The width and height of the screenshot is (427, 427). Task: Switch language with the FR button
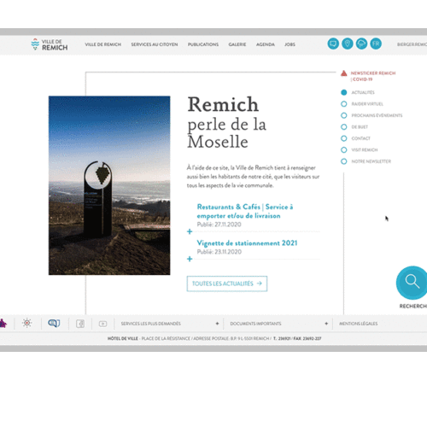click(x=376, y=44)
